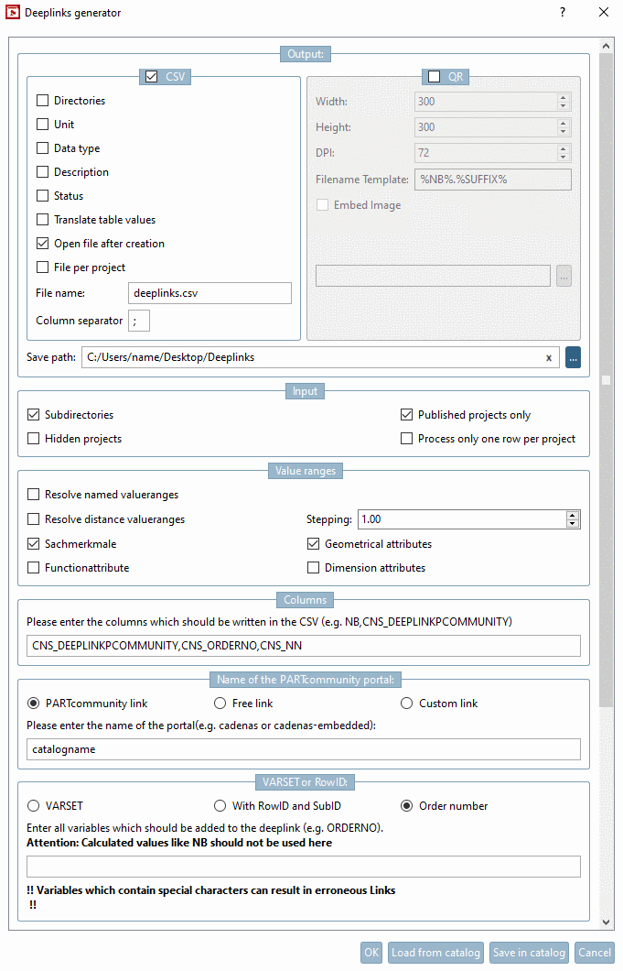Click the file name field containing deeplinks.csv
The height and width of the screenshot is (971, 623).
(x=209, y=292)
